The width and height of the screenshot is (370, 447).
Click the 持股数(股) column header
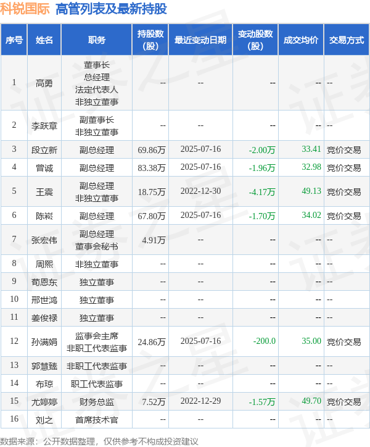click(x=150, y=40)
